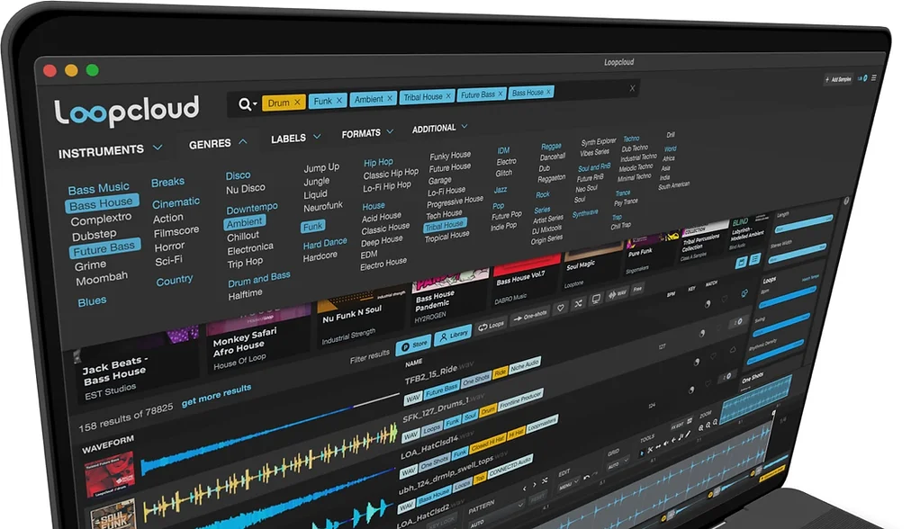The image size is (911, 529).
Task: Expand the Instruments filter
Action: click(x=110, y=151)
